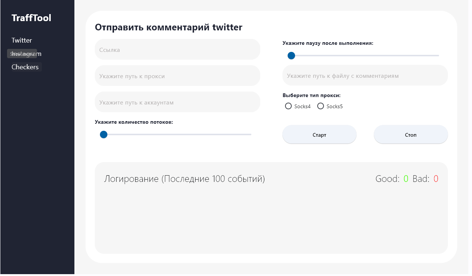Screen dimensions: 472x276
Task: Click the 'Выберите тип прокси' label
Action: [311, 95]
